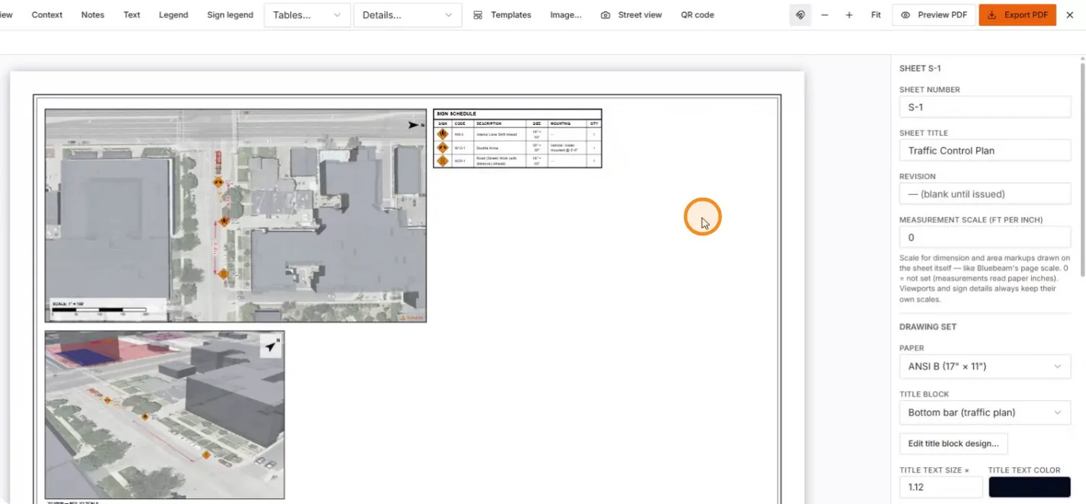Add Notes from the toolbar
Viewport: 1086px width, 504px height.
92,14
